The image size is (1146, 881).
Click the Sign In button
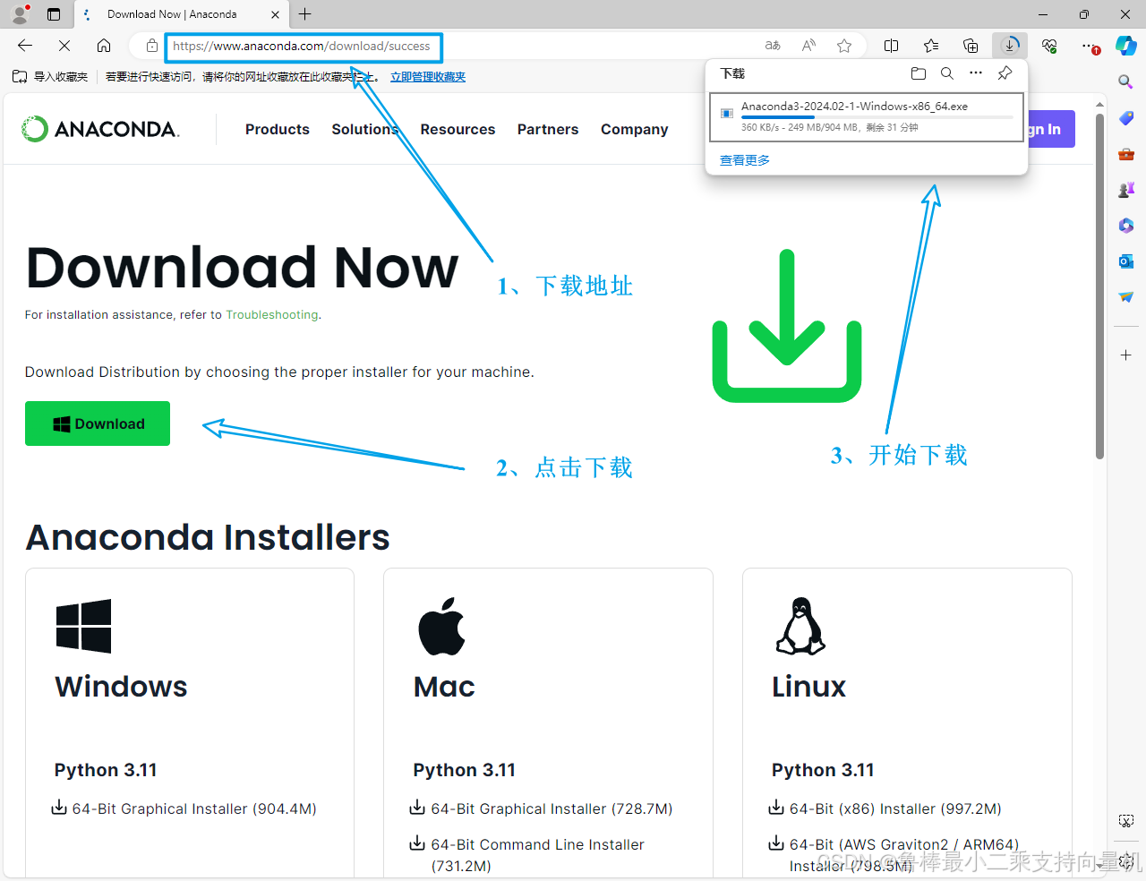click(x=1051, y=129)
